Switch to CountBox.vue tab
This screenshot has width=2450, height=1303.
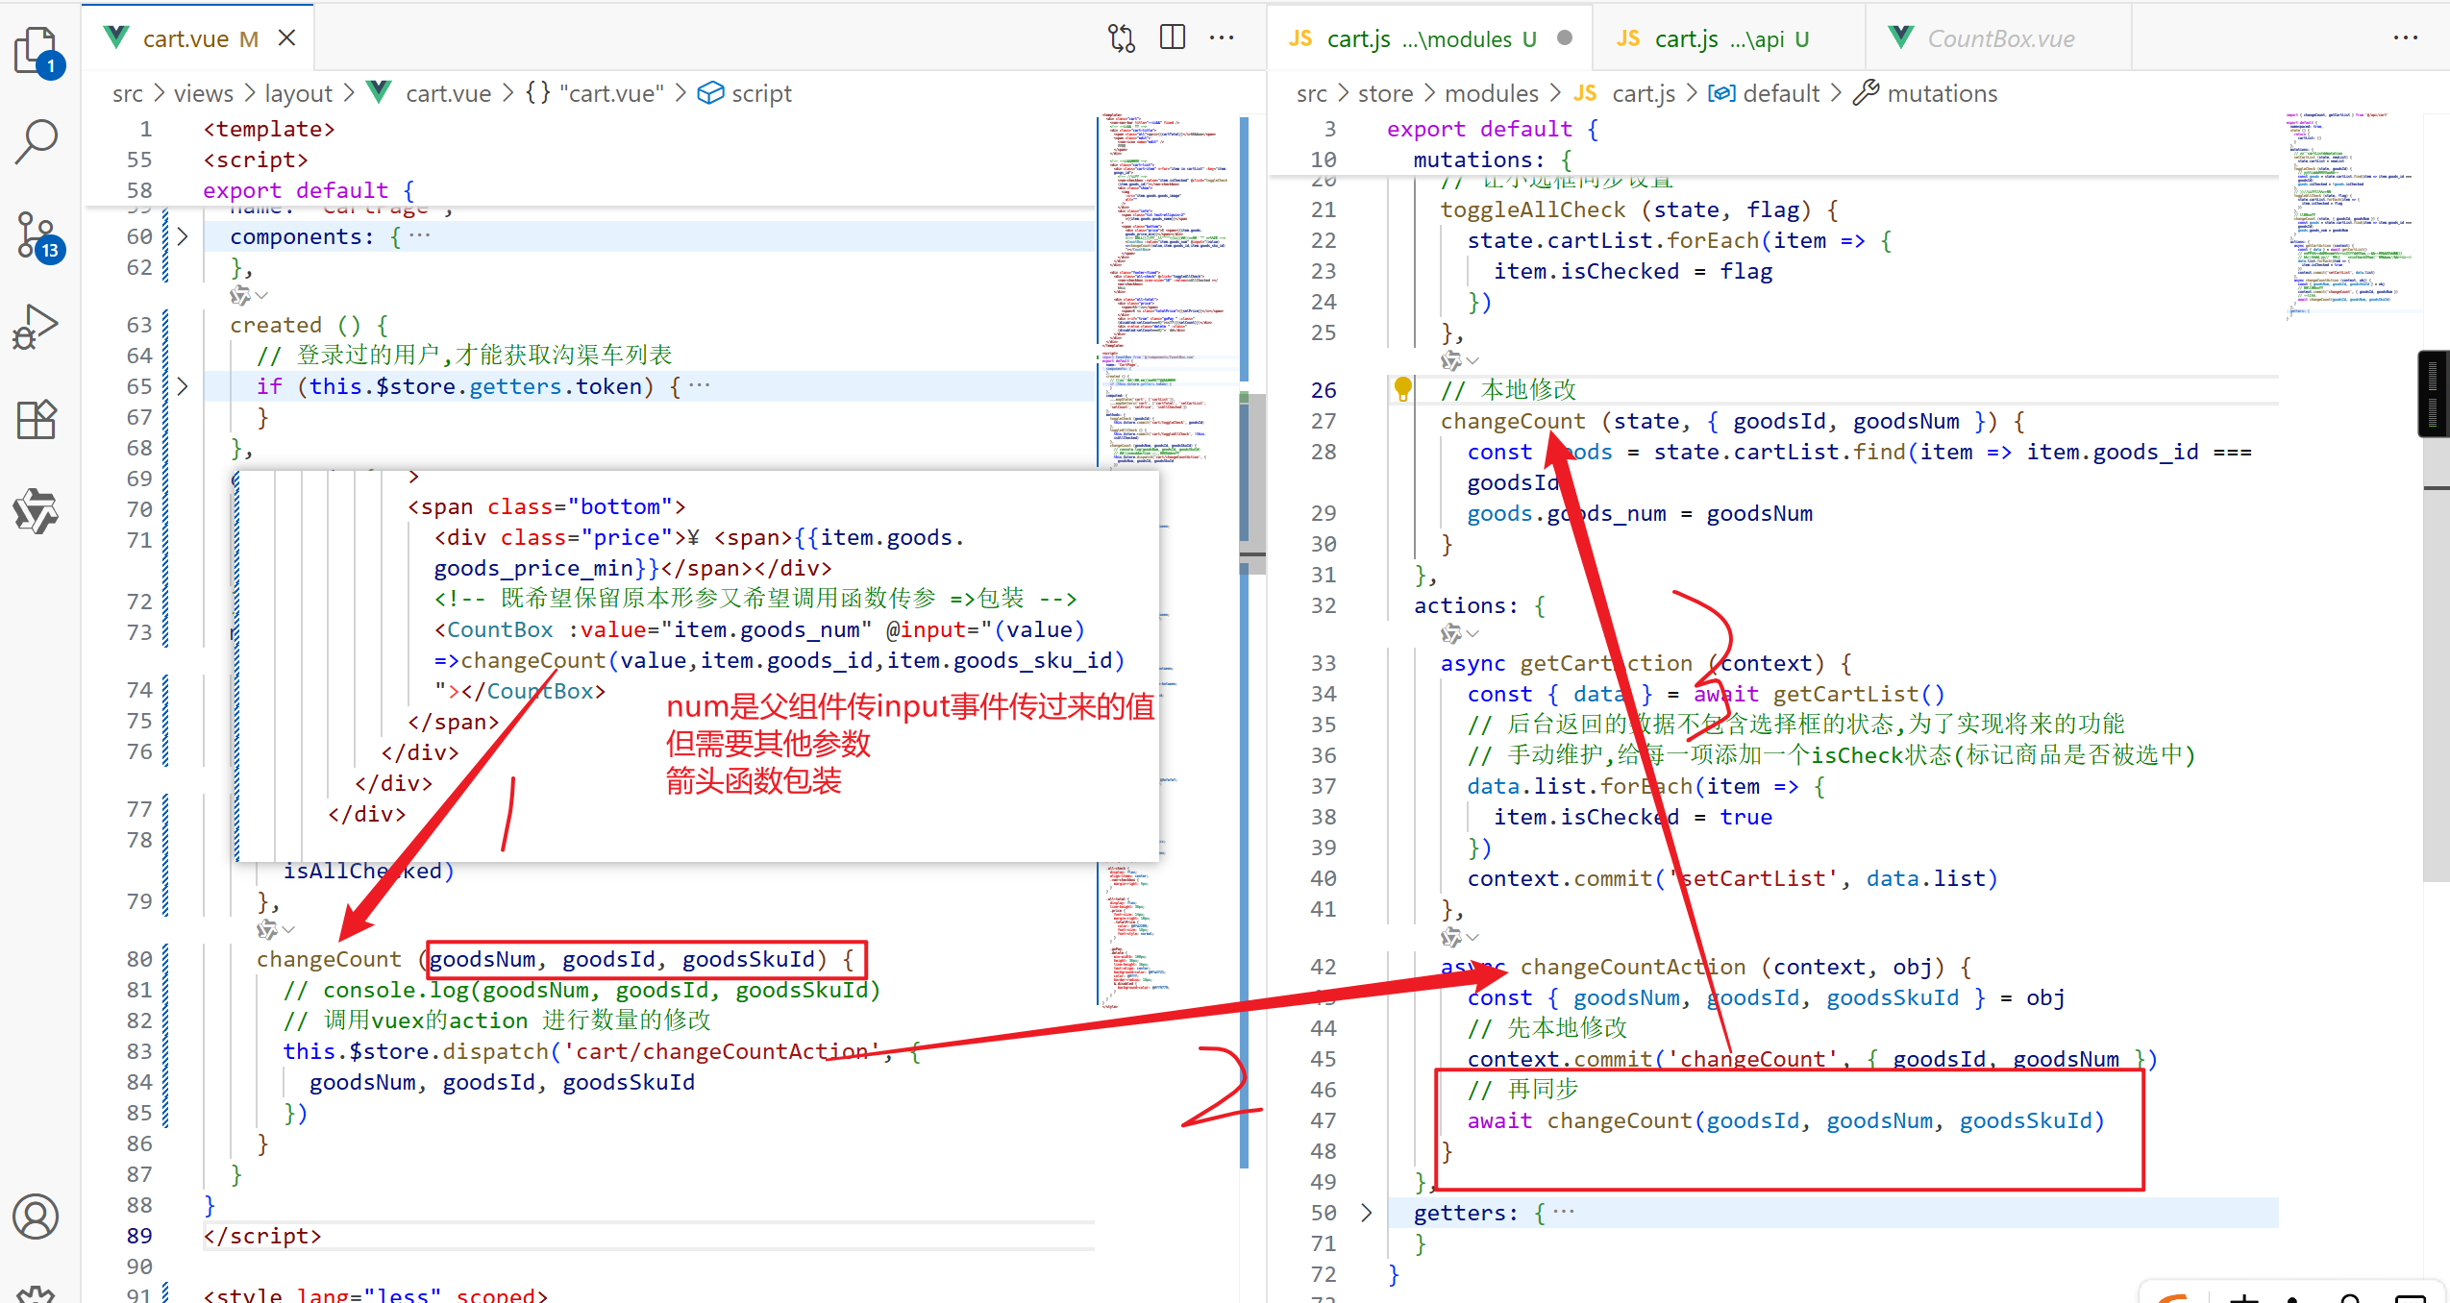point(1999,38)
